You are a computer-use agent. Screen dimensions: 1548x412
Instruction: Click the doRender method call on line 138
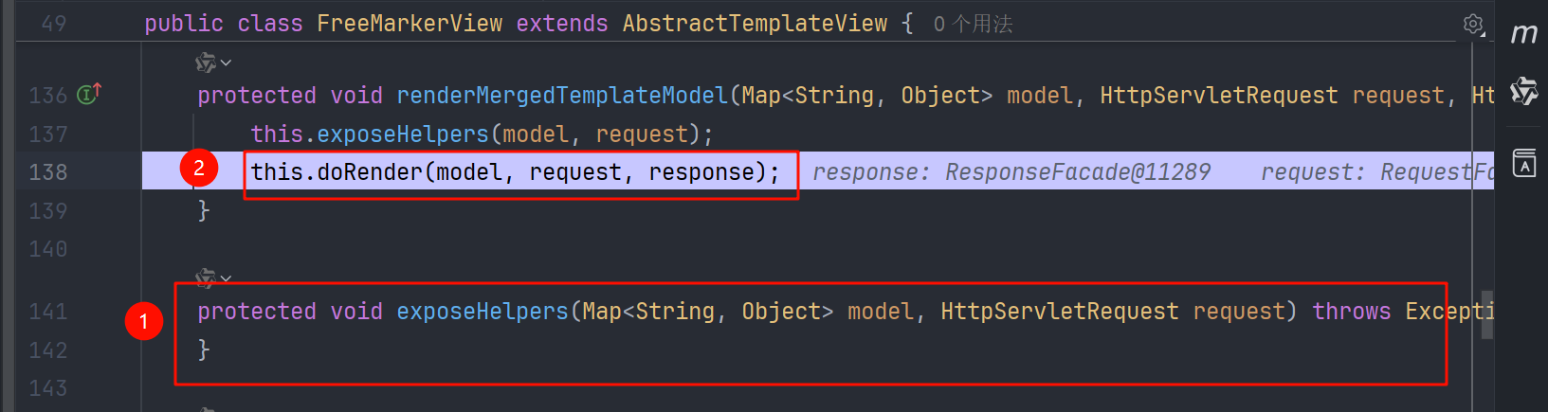369,172
